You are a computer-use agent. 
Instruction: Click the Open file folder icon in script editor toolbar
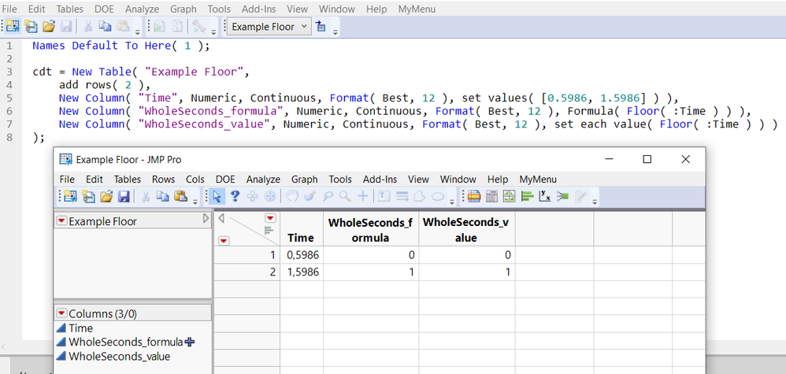(x=49, y=27)
